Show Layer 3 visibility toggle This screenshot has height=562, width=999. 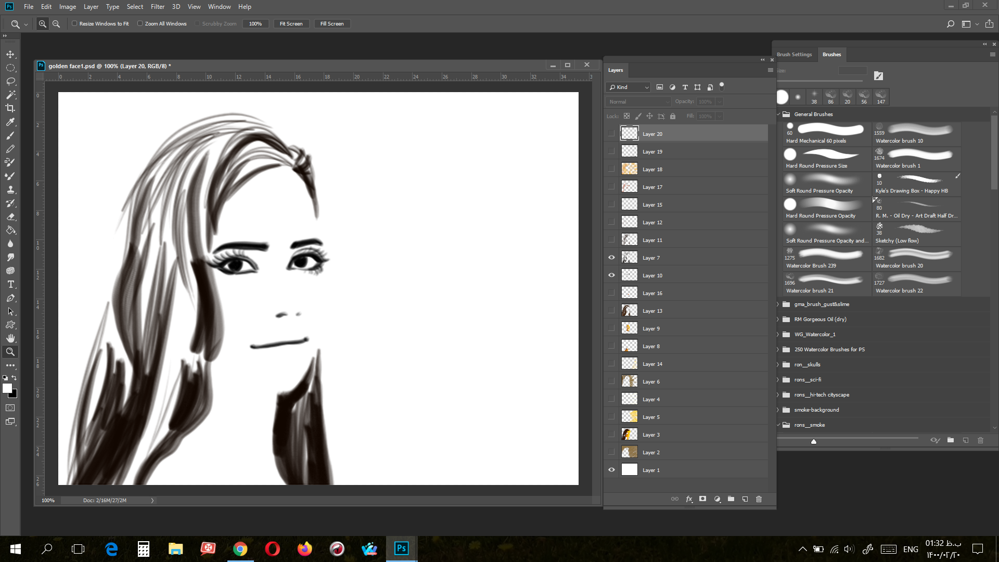[611, 435]
